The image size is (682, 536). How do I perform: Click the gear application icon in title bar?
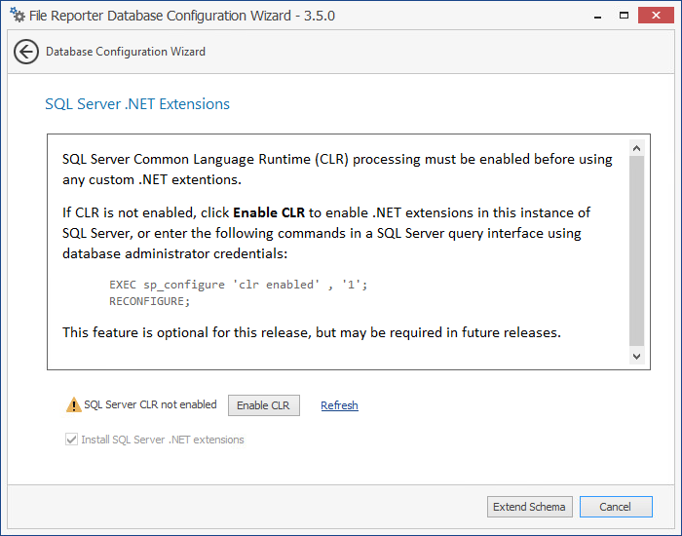click(17, 16)
